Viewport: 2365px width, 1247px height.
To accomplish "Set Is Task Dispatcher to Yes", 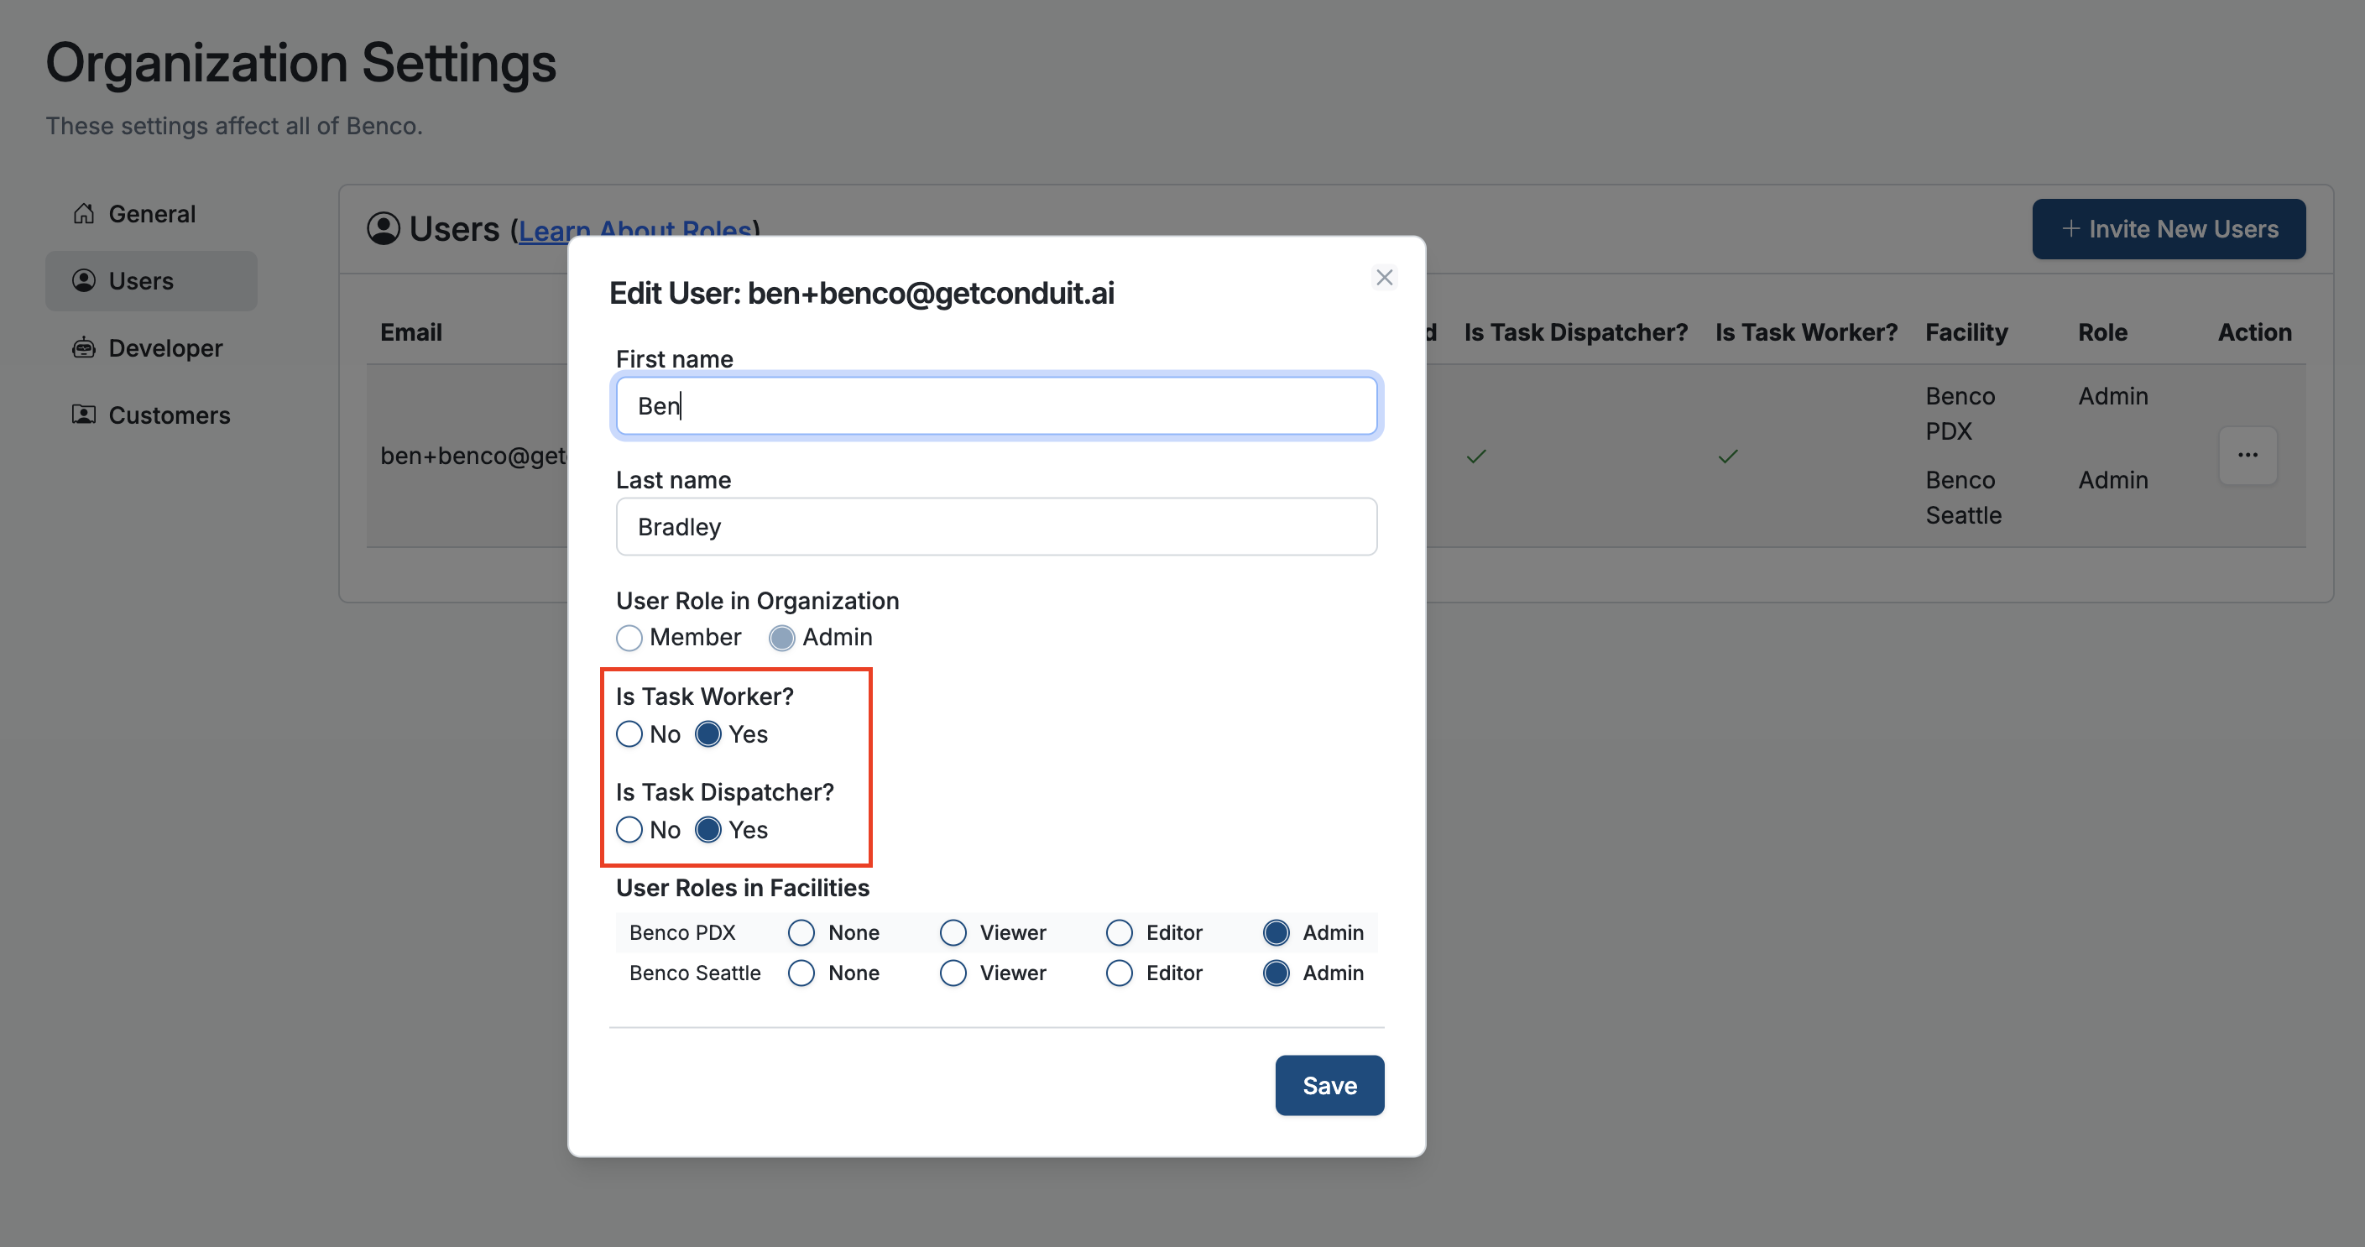I will click(707, 830).
